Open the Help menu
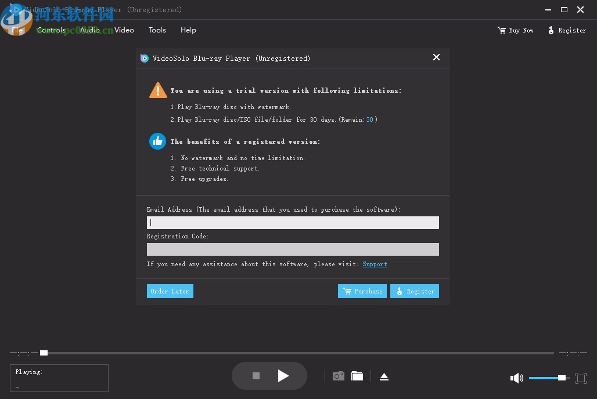The image size is (597, 399). click(188, 30)
